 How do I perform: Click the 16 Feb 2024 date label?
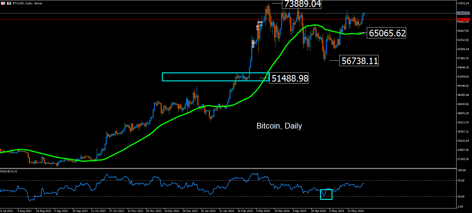(x=245, y=211)
